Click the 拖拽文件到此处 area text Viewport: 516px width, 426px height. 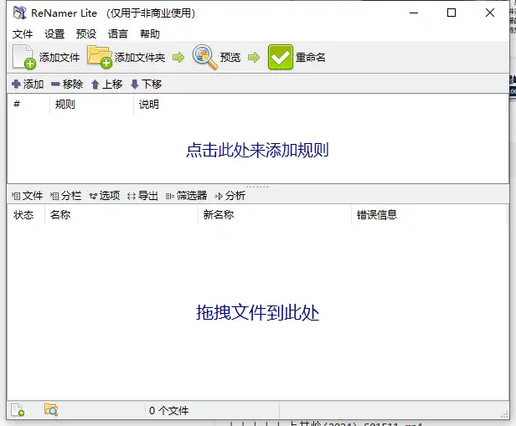258,312
